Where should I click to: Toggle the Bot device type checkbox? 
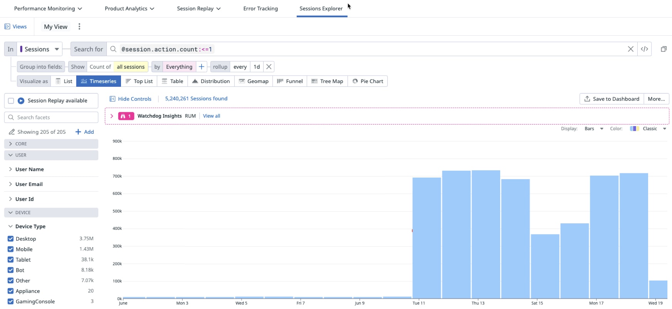click(x=11, y=270)
